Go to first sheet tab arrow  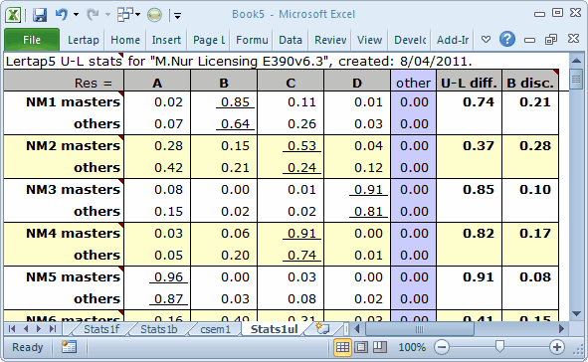tap(12, 329)
